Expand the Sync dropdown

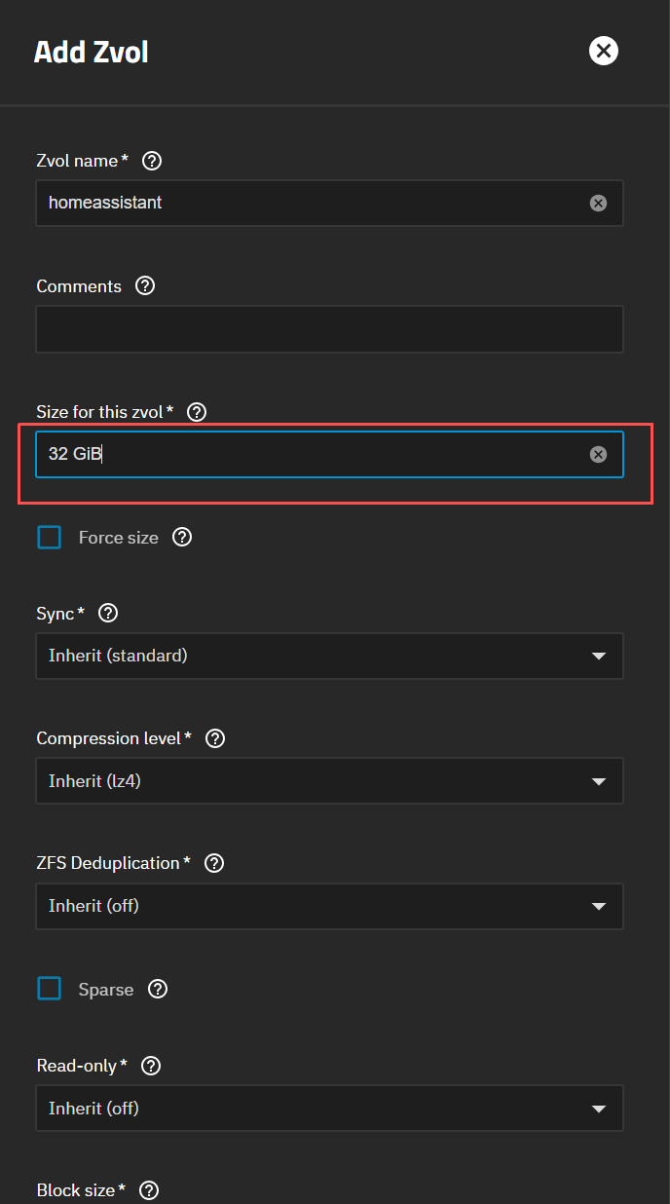coord(329,657)
